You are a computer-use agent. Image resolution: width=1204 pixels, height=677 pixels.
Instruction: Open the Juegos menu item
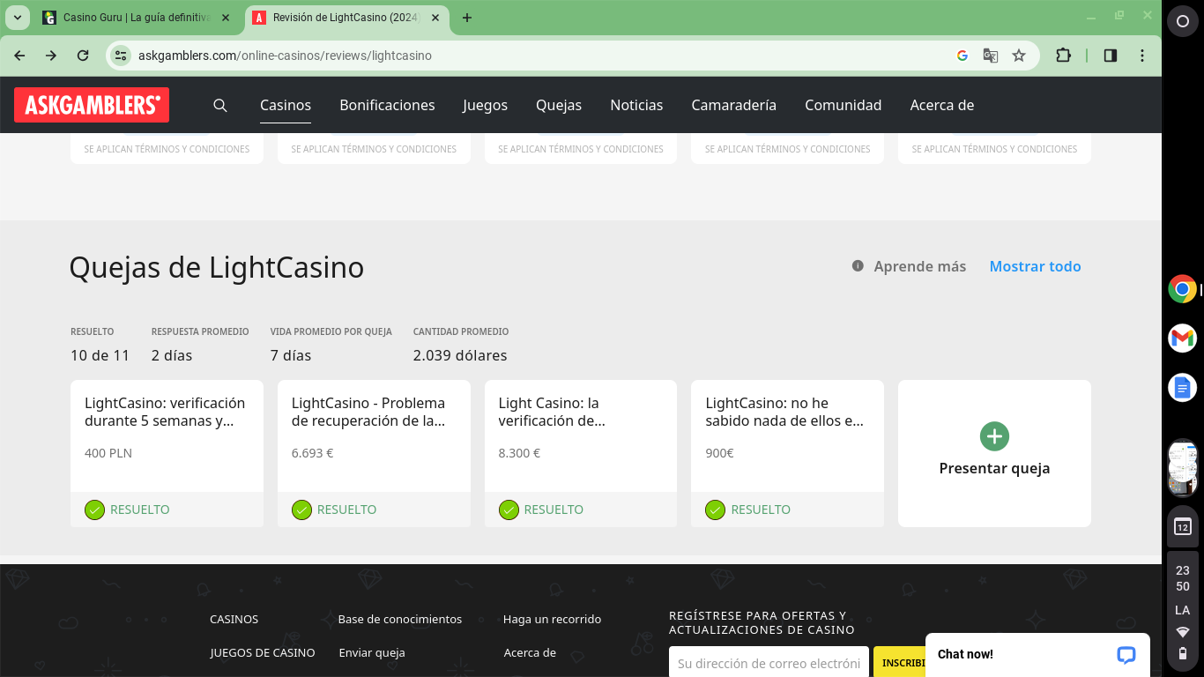click(x=486, y=105)
